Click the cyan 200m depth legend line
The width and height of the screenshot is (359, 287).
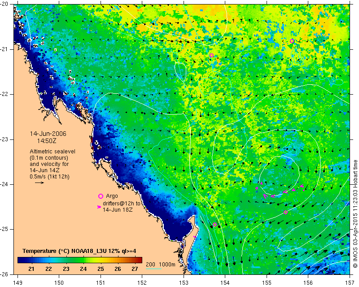point(153,269)
